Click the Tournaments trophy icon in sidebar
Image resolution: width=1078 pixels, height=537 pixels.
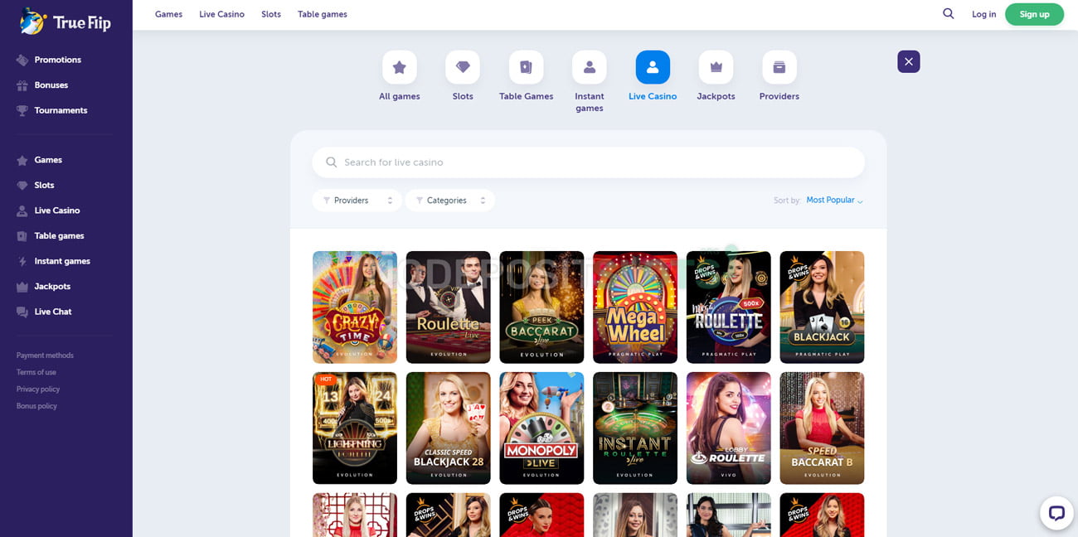pyautogui.click(x=22, y=110)
